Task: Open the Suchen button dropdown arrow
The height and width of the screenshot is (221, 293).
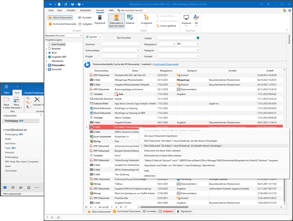Action: tap(100, 37)
